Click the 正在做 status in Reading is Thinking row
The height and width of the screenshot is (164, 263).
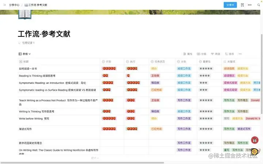point(155,76)
